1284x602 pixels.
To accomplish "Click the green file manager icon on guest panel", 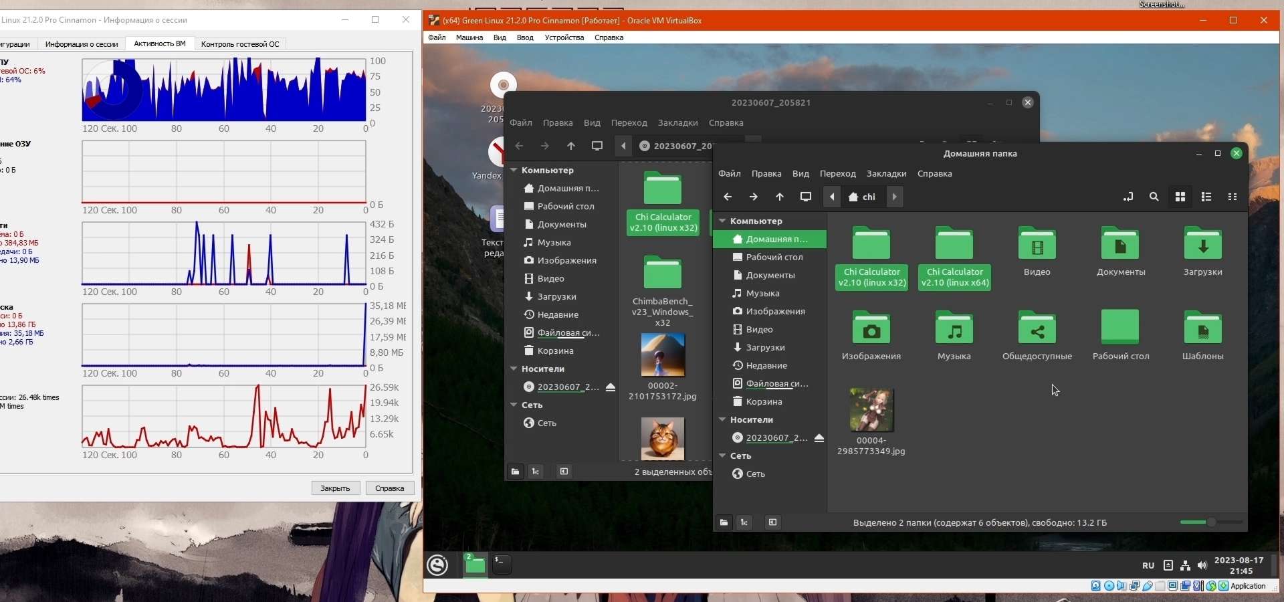I will click(475, 565).
